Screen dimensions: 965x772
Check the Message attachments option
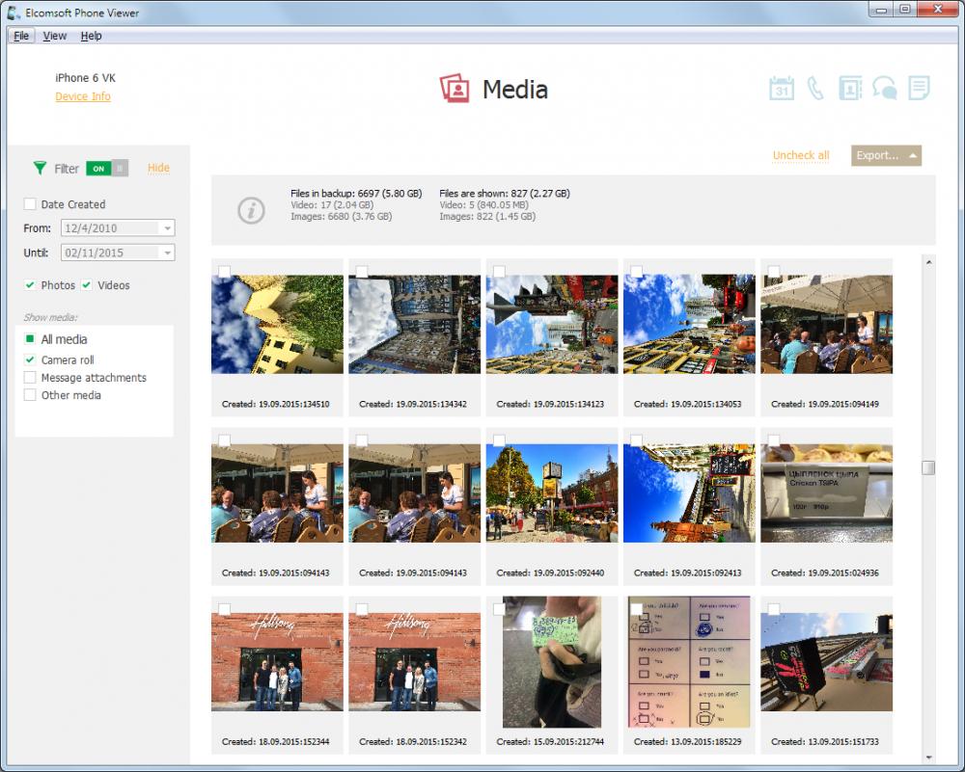click(30, 378)
